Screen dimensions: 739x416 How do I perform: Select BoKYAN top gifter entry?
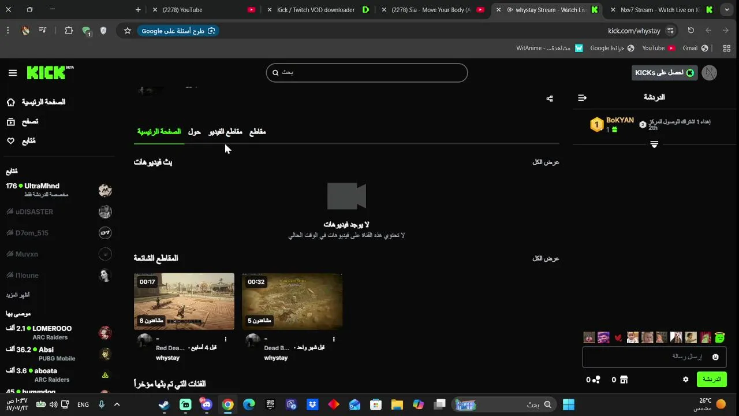tap(612, 125)
